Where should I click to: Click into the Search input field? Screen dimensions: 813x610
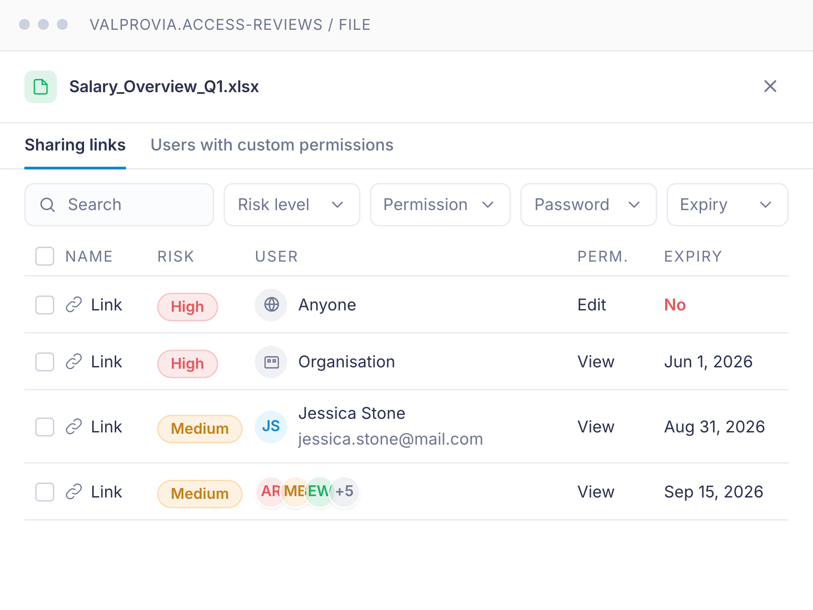119,205
